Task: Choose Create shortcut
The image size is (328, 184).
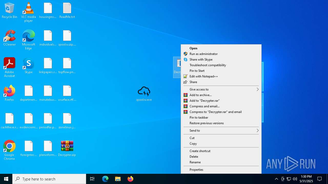Action: tap(221, 151)
